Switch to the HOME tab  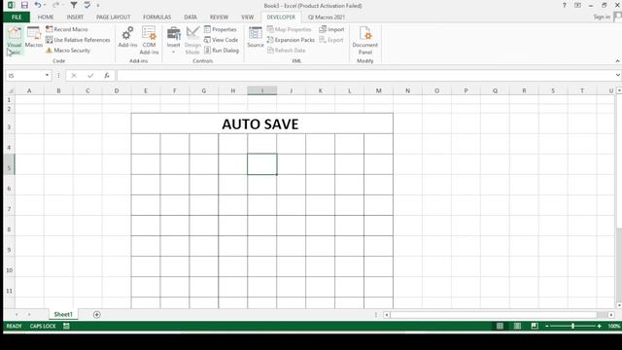[x=46, y=17]
